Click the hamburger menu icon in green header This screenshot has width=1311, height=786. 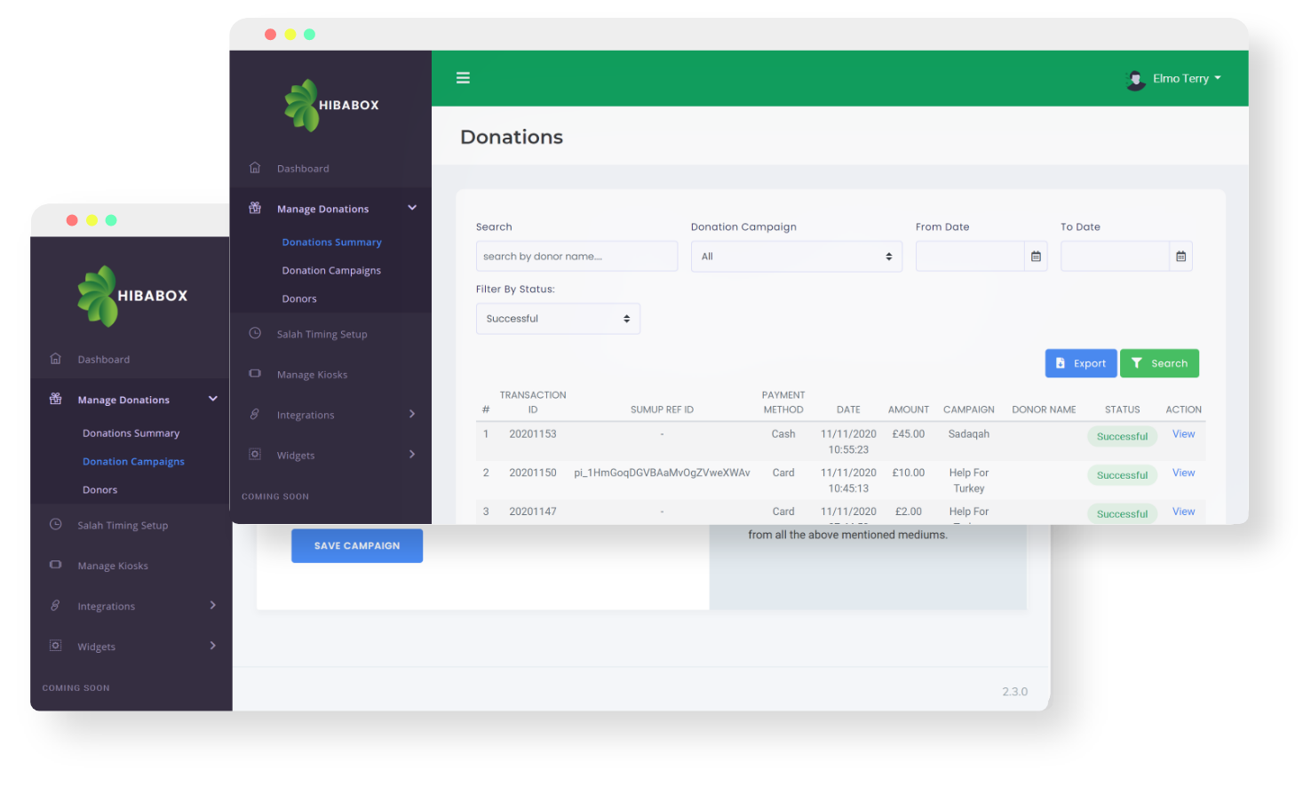463,78
